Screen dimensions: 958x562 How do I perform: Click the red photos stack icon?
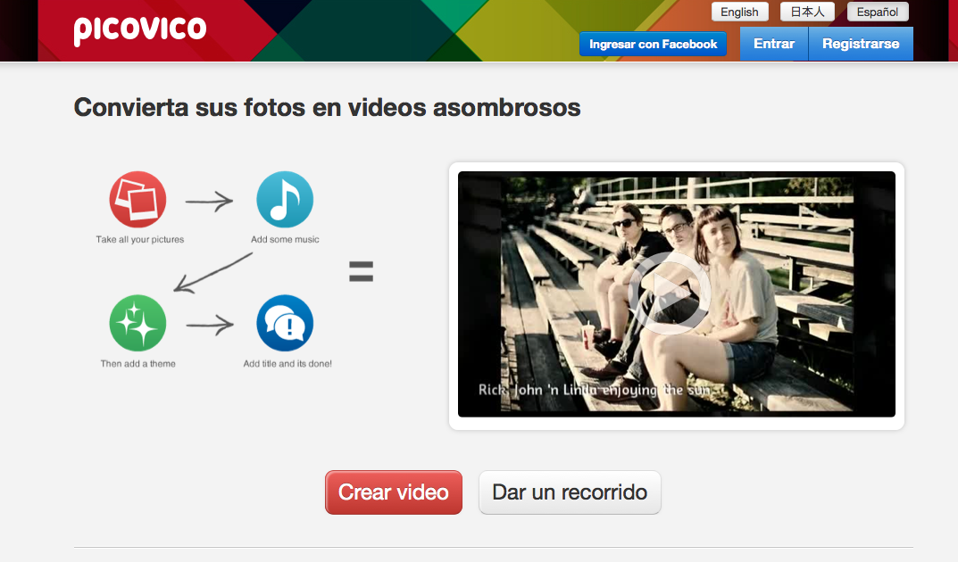click(x=137, y=200)
